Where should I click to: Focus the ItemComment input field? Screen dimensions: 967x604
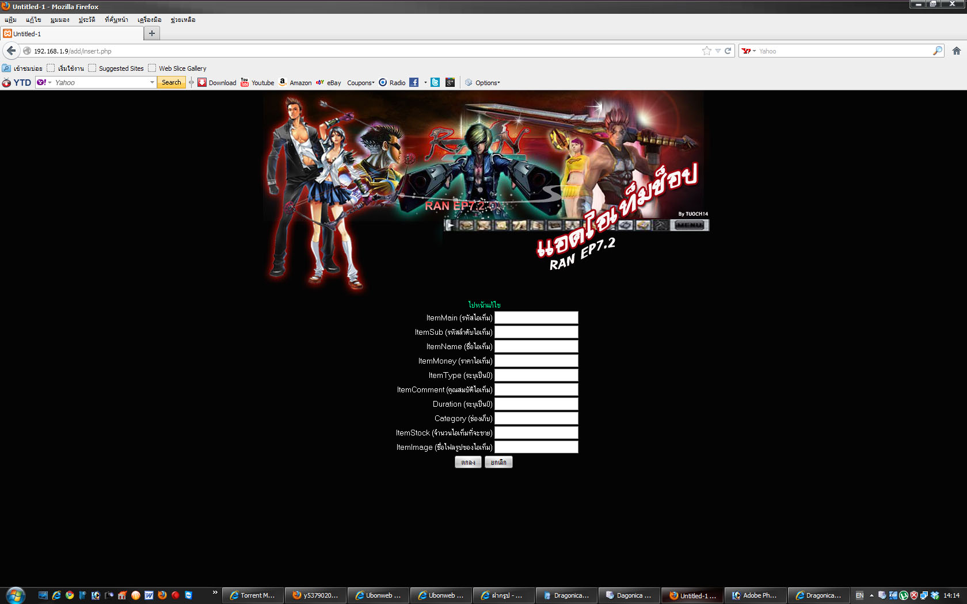[536, 389]
